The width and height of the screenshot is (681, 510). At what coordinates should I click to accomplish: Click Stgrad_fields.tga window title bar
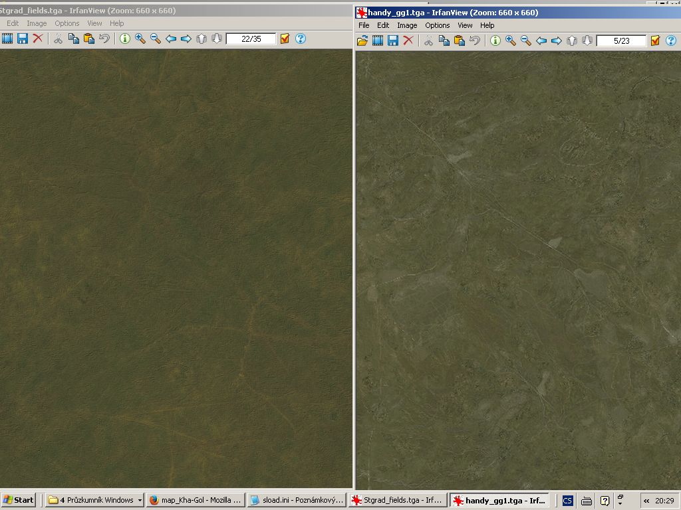point(176,11)
